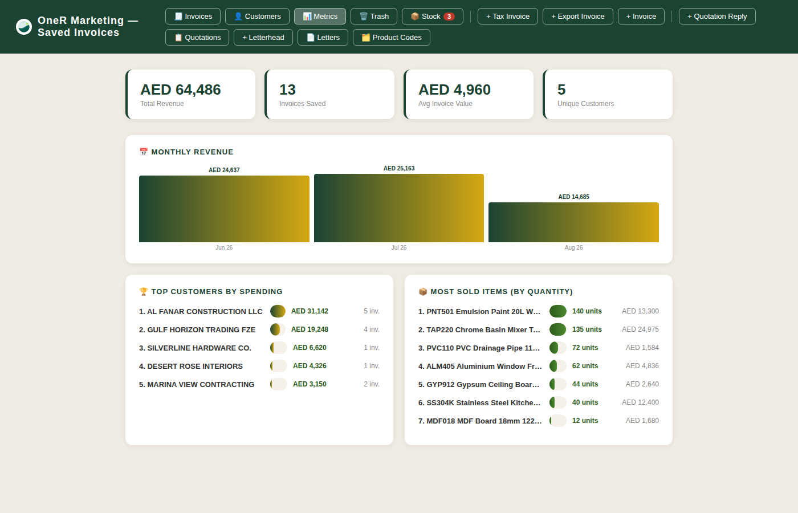Viewport: 798px width, 513px height.
Task: Click the AED 19,248 spending value
Action: coord(310,329)
